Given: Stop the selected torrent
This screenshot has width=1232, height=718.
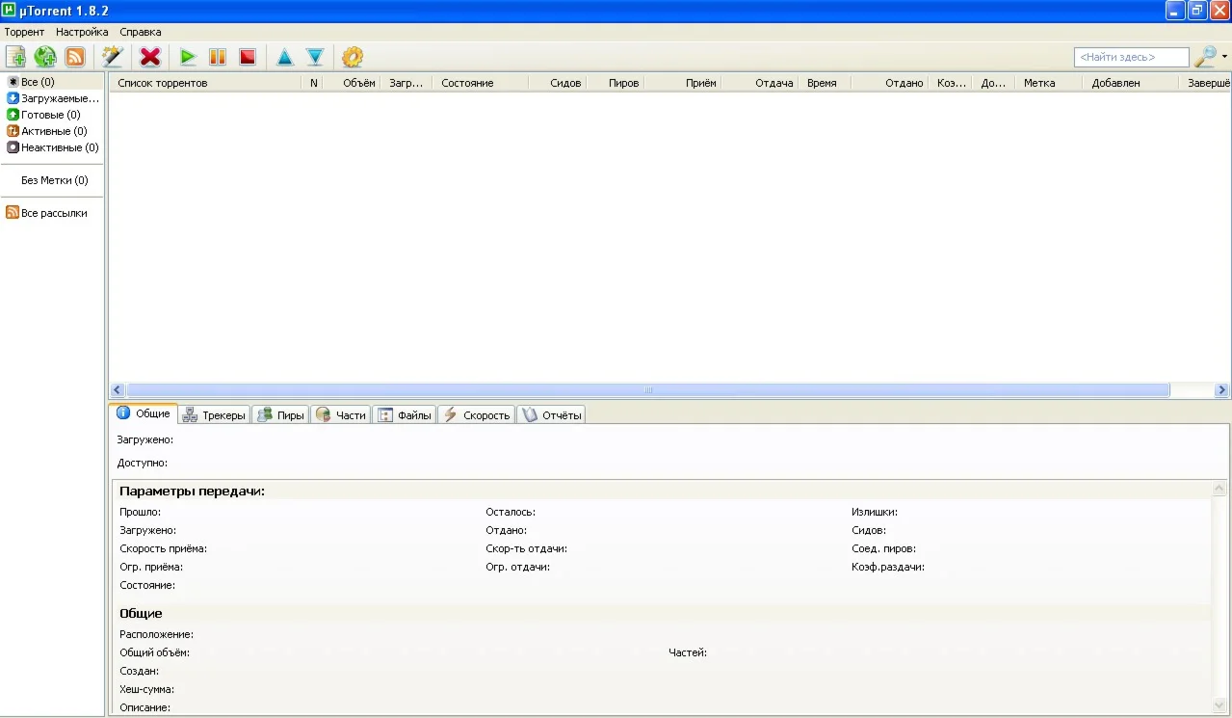Looking at the screenshot, I should 247,56.
